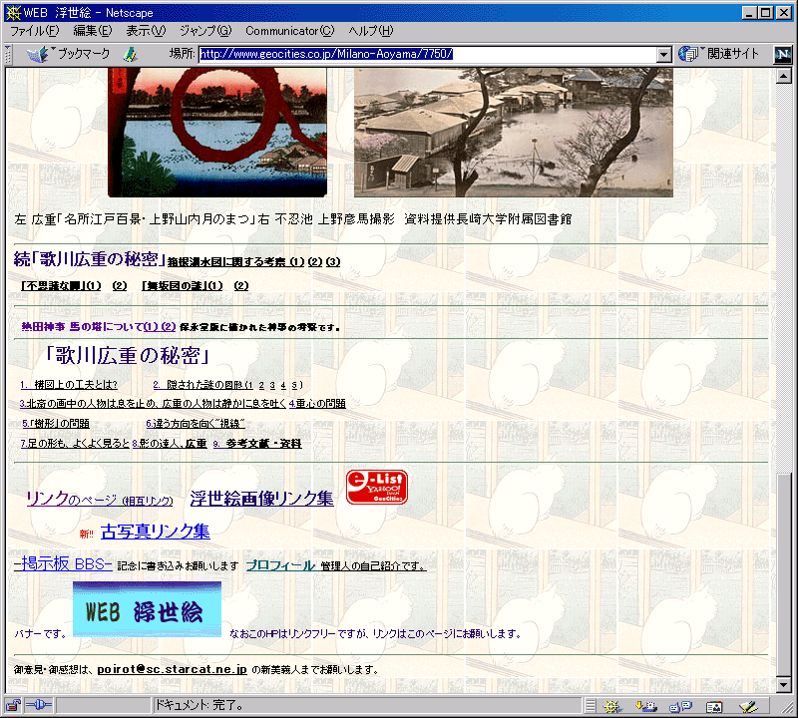
Task: Open the 編集(E) menu
Action: [x=92, y=31]
